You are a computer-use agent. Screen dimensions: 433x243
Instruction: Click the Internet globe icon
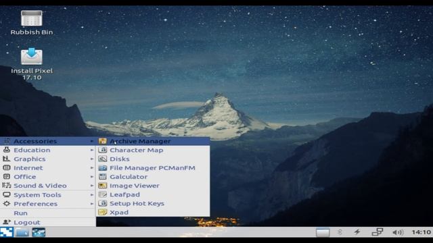pos(7,167)
